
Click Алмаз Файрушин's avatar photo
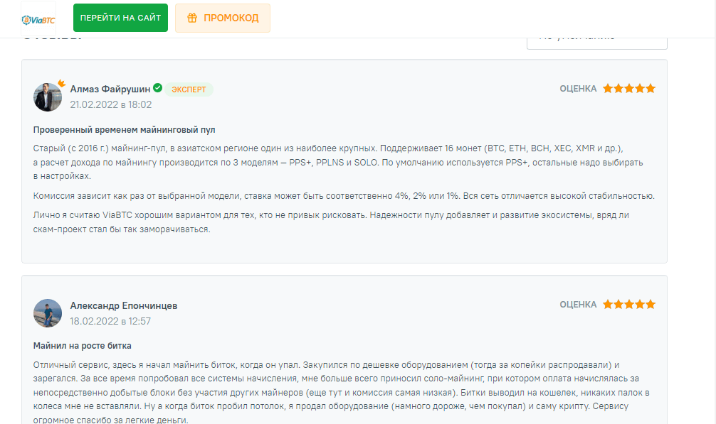tap(48, 97)
